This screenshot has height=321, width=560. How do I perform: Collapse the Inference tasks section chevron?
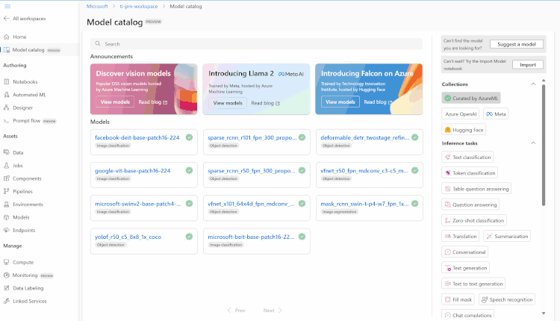click(533, 143)
